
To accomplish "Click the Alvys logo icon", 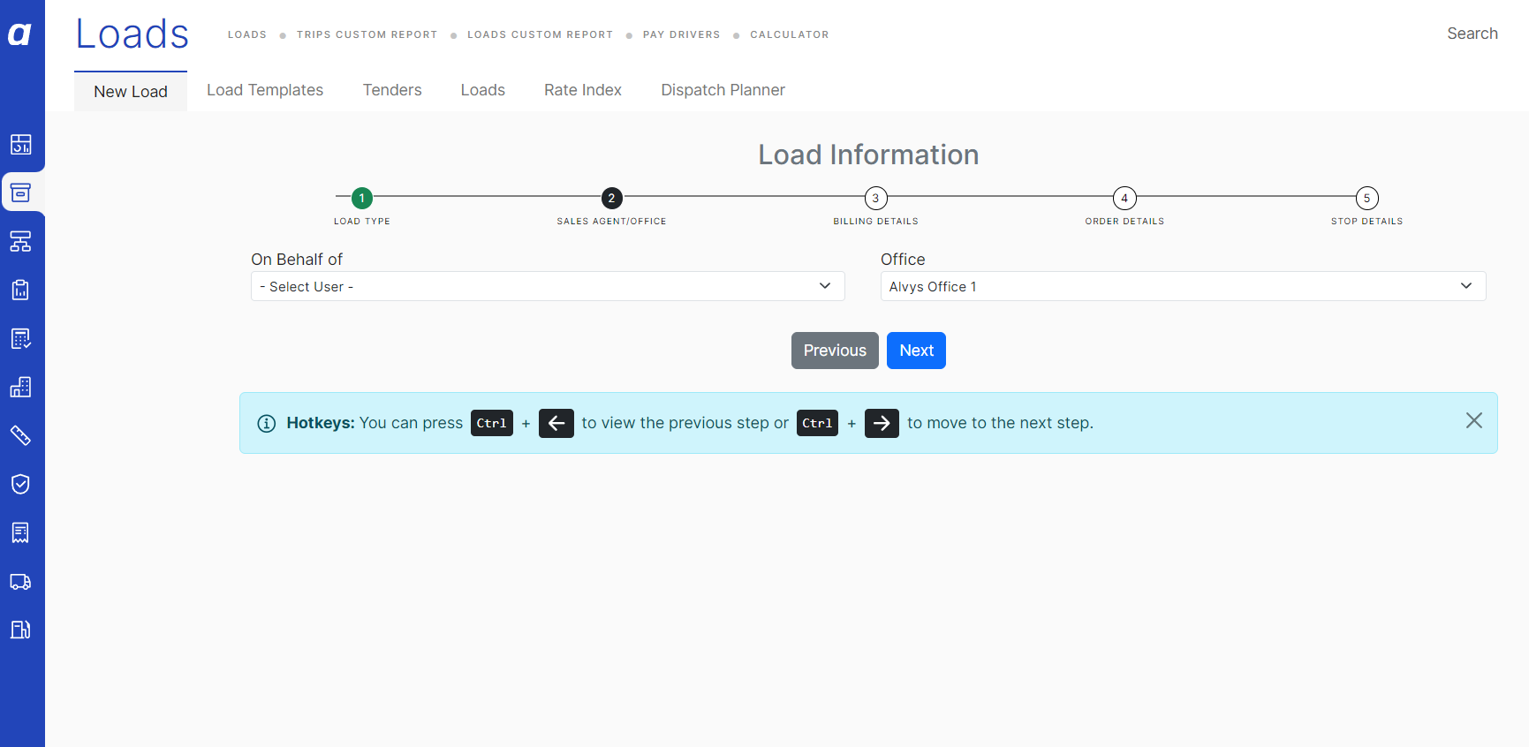I will point(19,34).
